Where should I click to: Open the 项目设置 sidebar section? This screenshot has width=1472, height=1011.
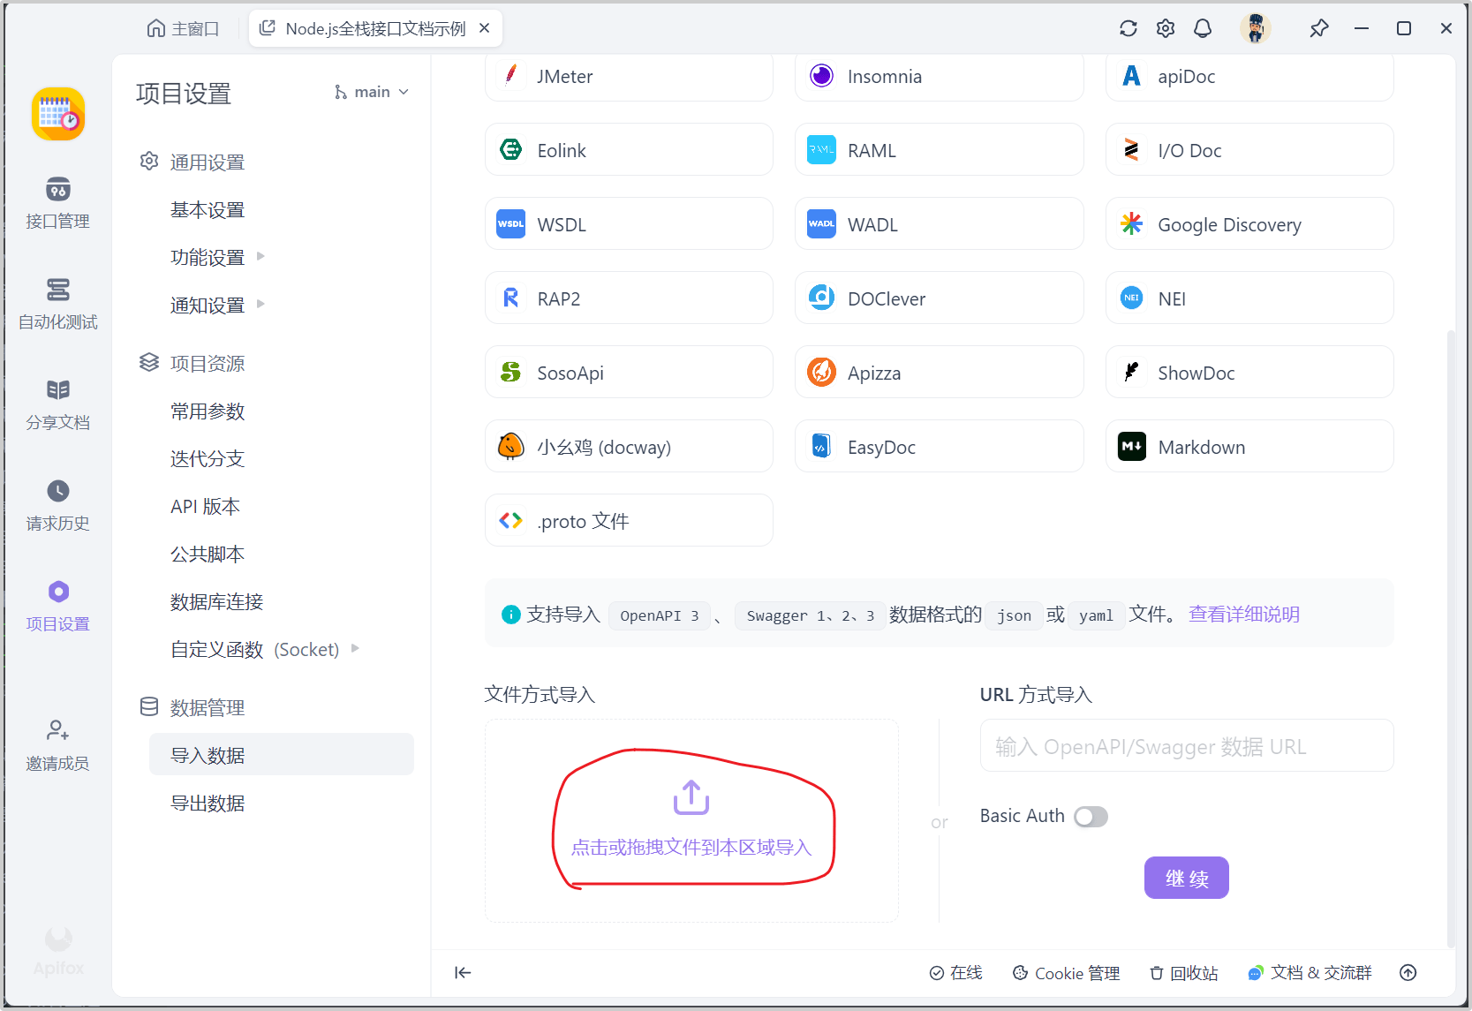click(58, 606)
